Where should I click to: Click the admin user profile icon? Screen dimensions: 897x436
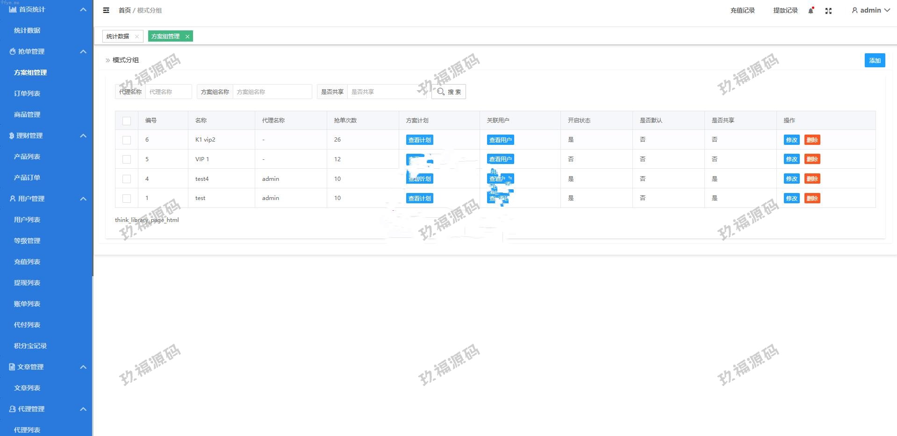coord(854,10)
